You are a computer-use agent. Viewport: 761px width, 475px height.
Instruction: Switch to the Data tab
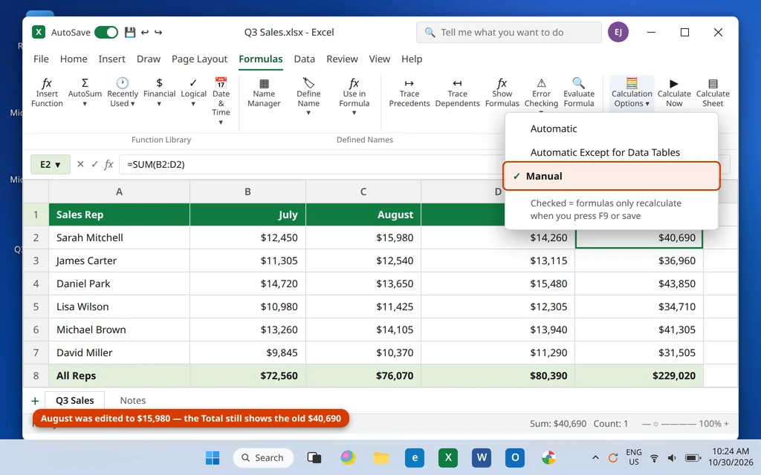click(304, 59)
